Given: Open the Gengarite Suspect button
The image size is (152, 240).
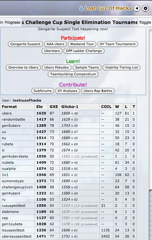Looking at the screenshot, I should point(25,44).
